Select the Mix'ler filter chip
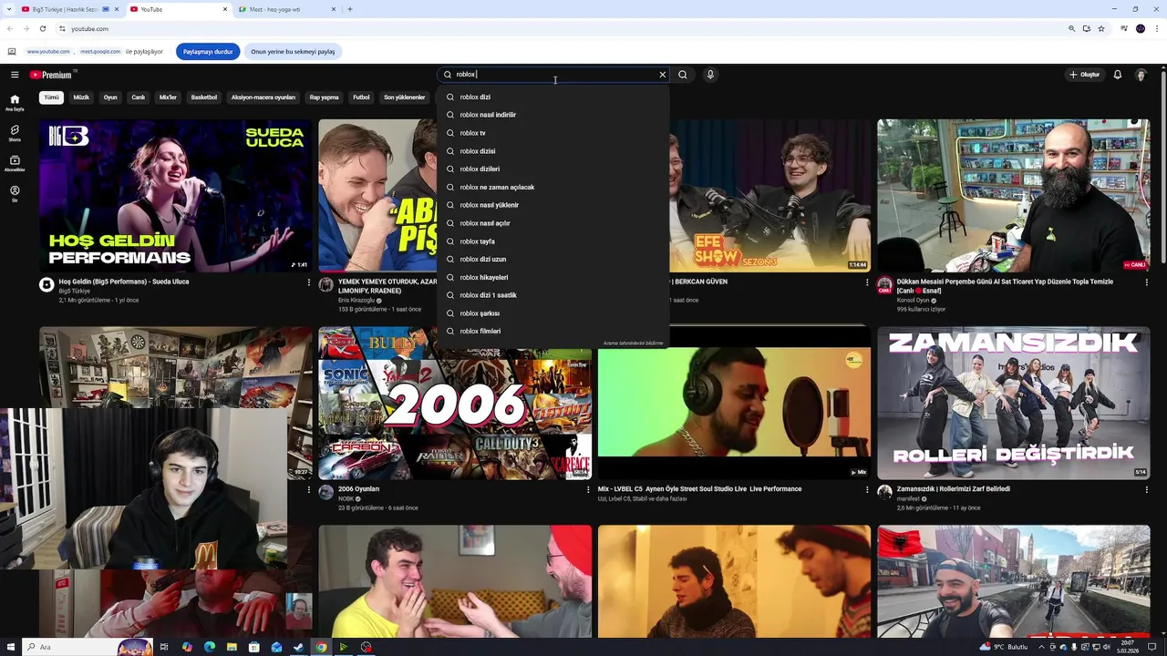The image size is (1167, 656). [x=168, y=97]
